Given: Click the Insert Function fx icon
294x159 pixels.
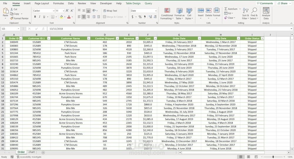Looking at the screenshot, I should pyautogui.click(x=43, y=29).
